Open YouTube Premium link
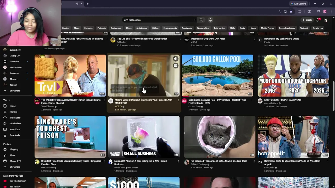 (x=18, y=181)
